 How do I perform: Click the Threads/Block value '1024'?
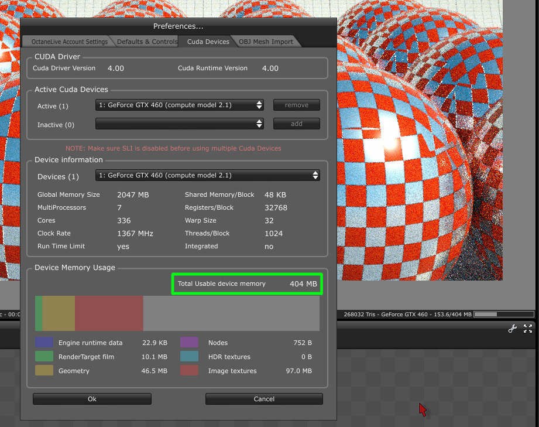pos(274,233)
